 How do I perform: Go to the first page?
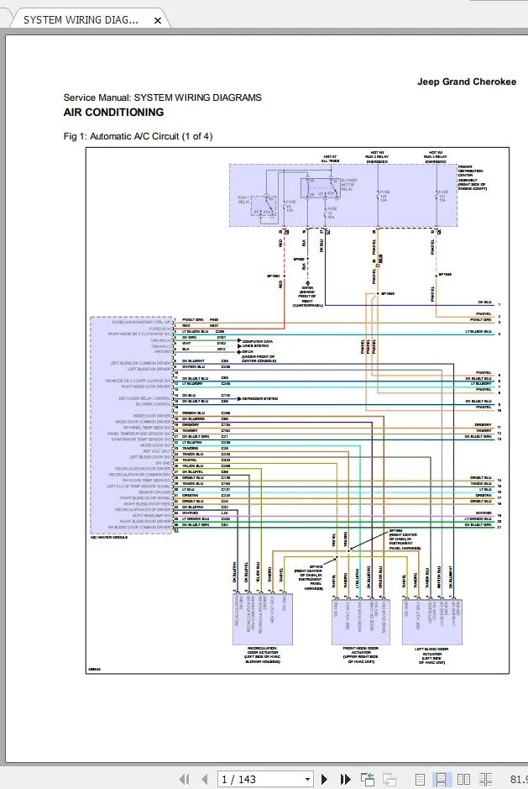pyautogui.click(x=185, y=779)
